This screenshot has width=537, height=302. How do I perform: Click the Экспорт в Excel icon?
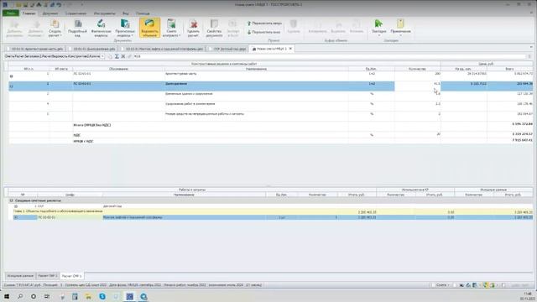tap(233, 28)
